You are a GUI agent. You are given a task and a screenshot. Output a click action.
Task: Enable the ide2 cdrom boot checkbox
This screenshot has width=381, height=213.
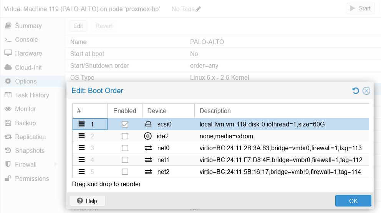[x=125, y=136]
